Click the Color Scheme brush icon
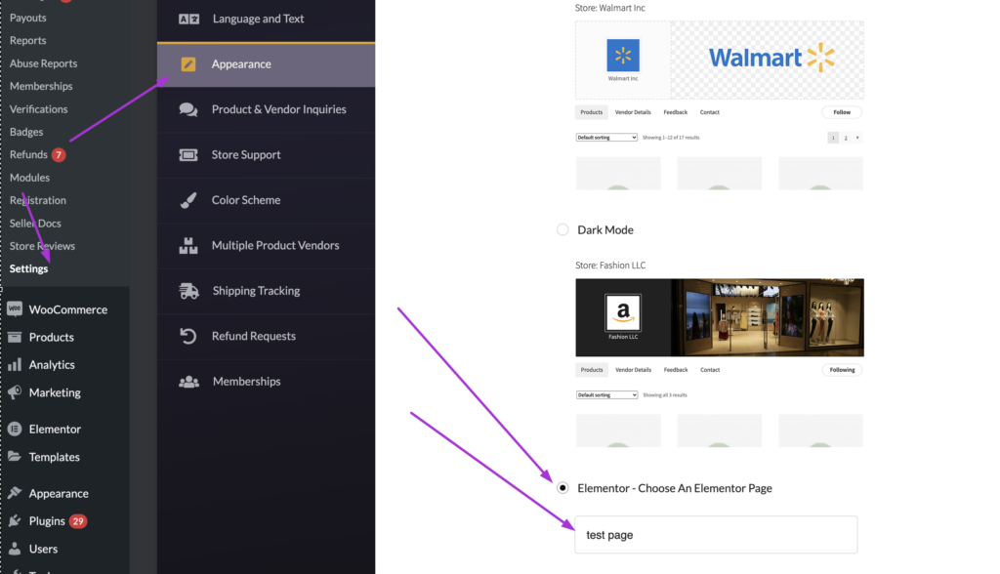The width and height of the screenshot is (1000, 574). coord(188,200)
